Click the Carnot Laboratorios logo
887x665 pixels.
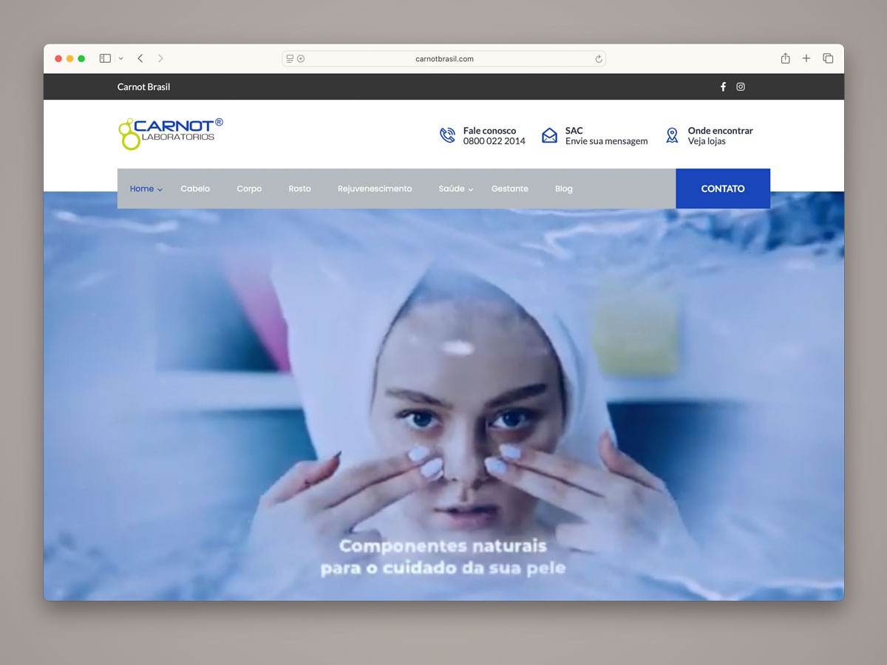tap(171, 134)
